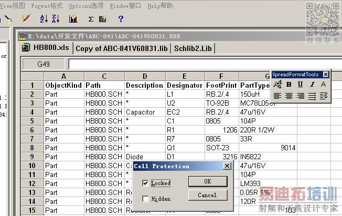Switch to the Schlib2.Lib tab
Screen dimensions: 342x216
click(193, 48)
